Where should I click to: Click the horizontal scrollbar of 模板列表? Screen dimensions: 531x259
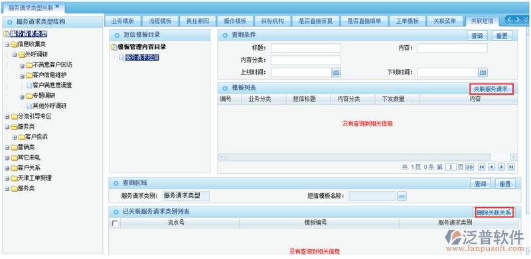(x=368, y=157)
